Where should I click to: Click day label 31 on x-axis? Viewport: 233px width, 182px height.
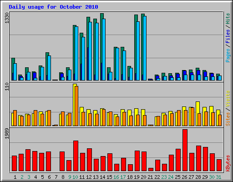coord(218,177)
